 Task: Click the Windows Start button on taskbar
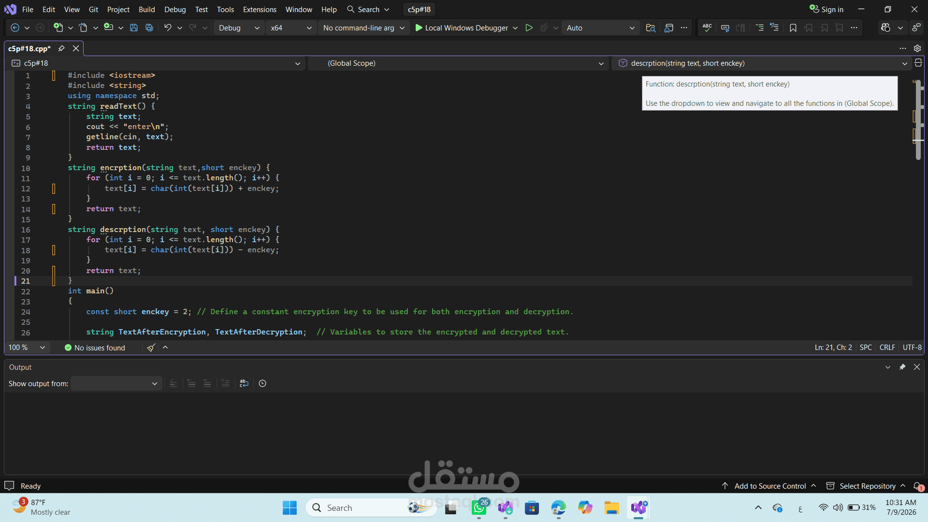click(x=290, y=508)
